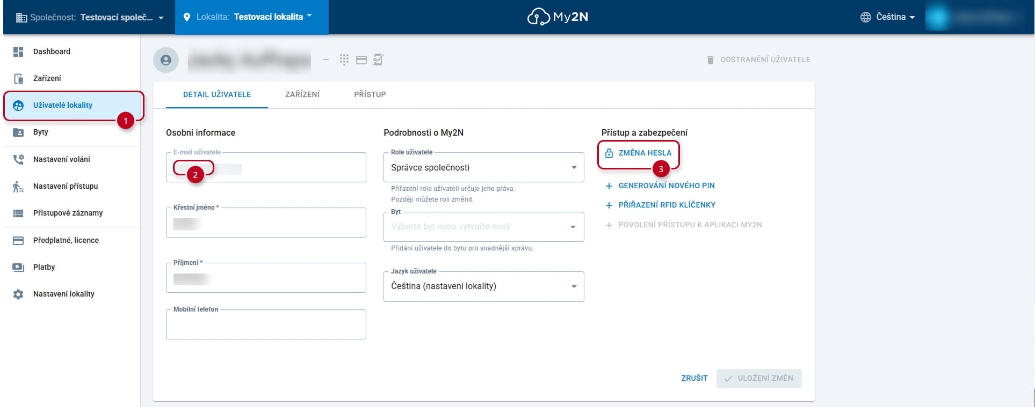
Task: Click the E-mail uživatele field
Action: [266, 167]
